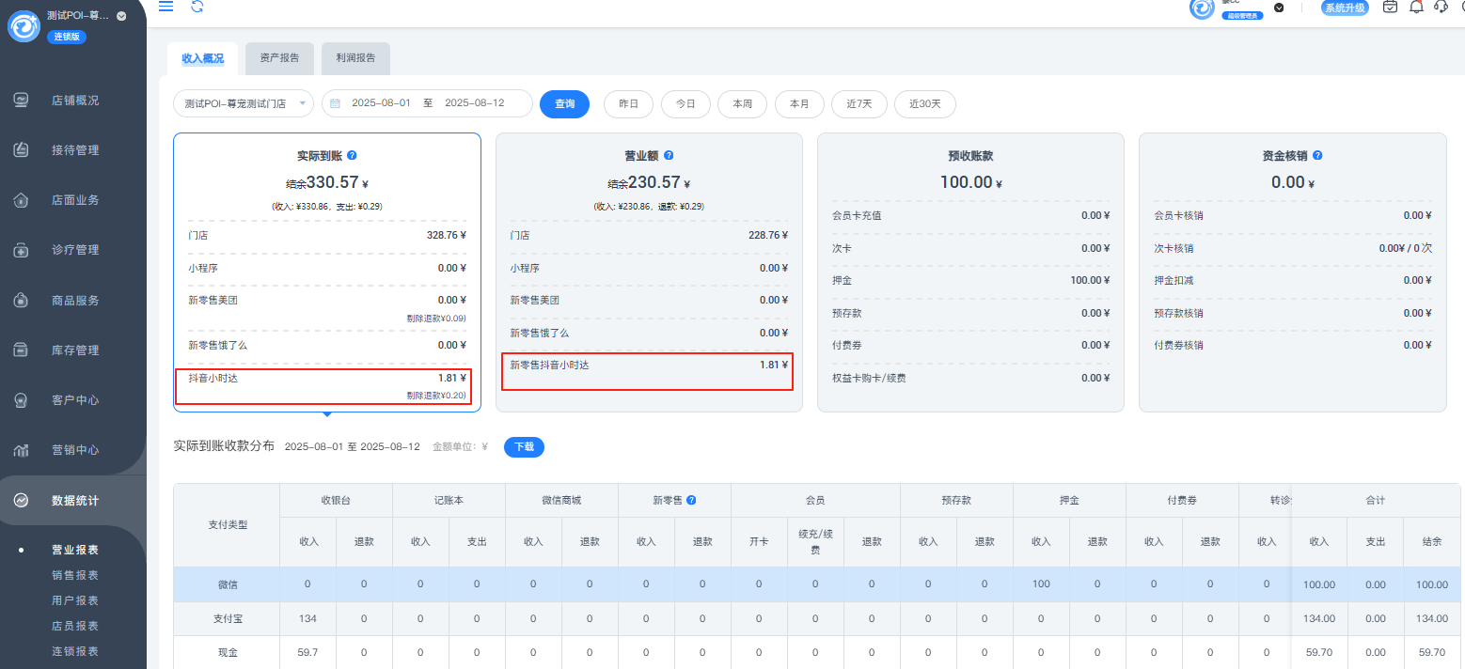Click the 查询 button
Screen dimensions: 1465x669
[564, 104]
